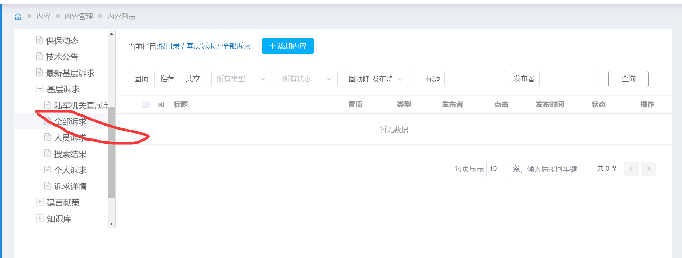The width and height of the screenshot is (682, 258).
Task: Click document icon beside 个人诉求
Action: pyautogui.click(x=48, y=169)
